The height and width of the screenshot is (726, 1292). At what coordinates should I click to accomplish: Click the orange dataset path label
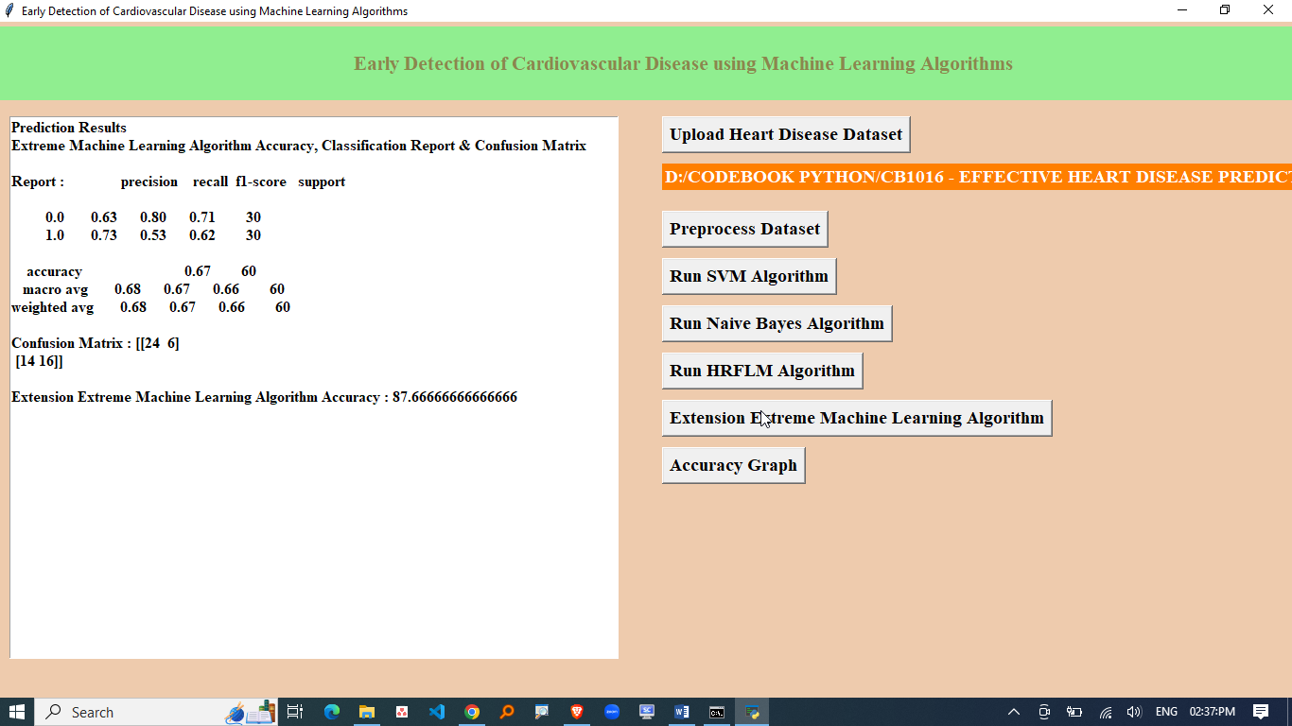coord(977,177)
